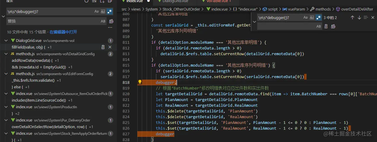Replace current match in editor widget
The width and height of the screenshot is (377, 142).
point(326,27)
